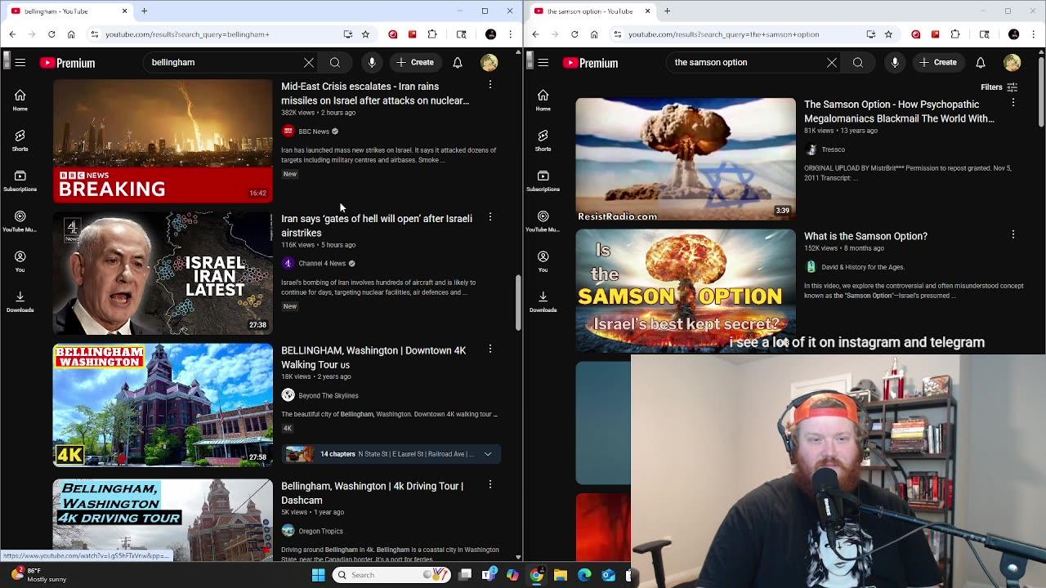1046x588 pixels.
Task: Open a new tab in the left browser window
Action: point(144,11)
